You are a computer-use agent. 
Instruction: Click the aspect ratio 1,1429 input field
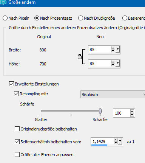tap(102, 141)
